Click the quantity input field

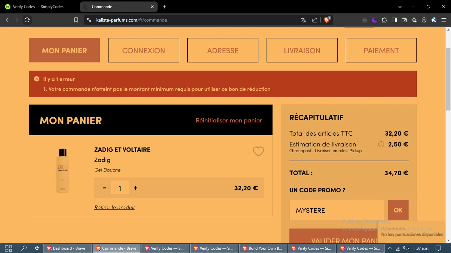[x=120, y=188]
